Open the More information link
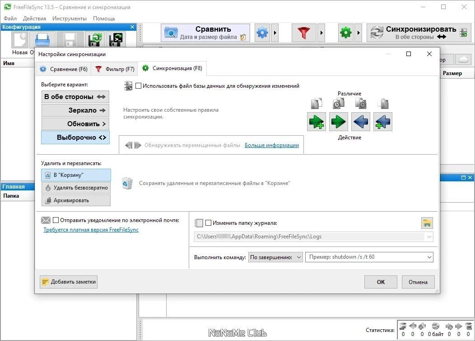Viewport: 475px width, 341px height. point(272,145)
